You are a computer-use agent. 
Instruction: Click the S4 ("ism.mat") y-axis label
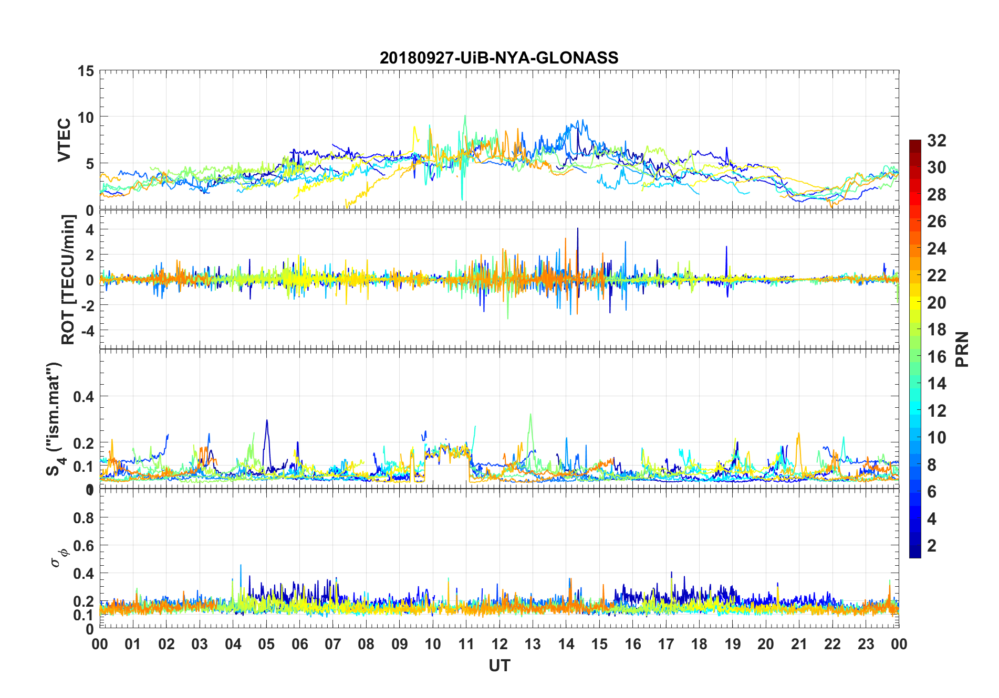[x=56, y=419]
